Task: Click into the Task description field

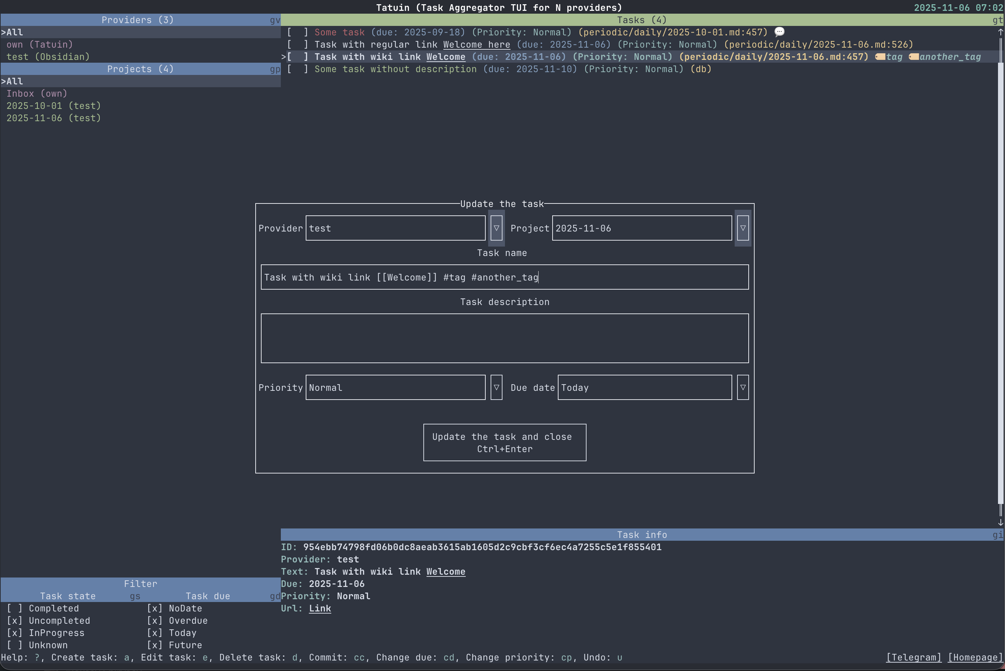Action: click(504, 338)
